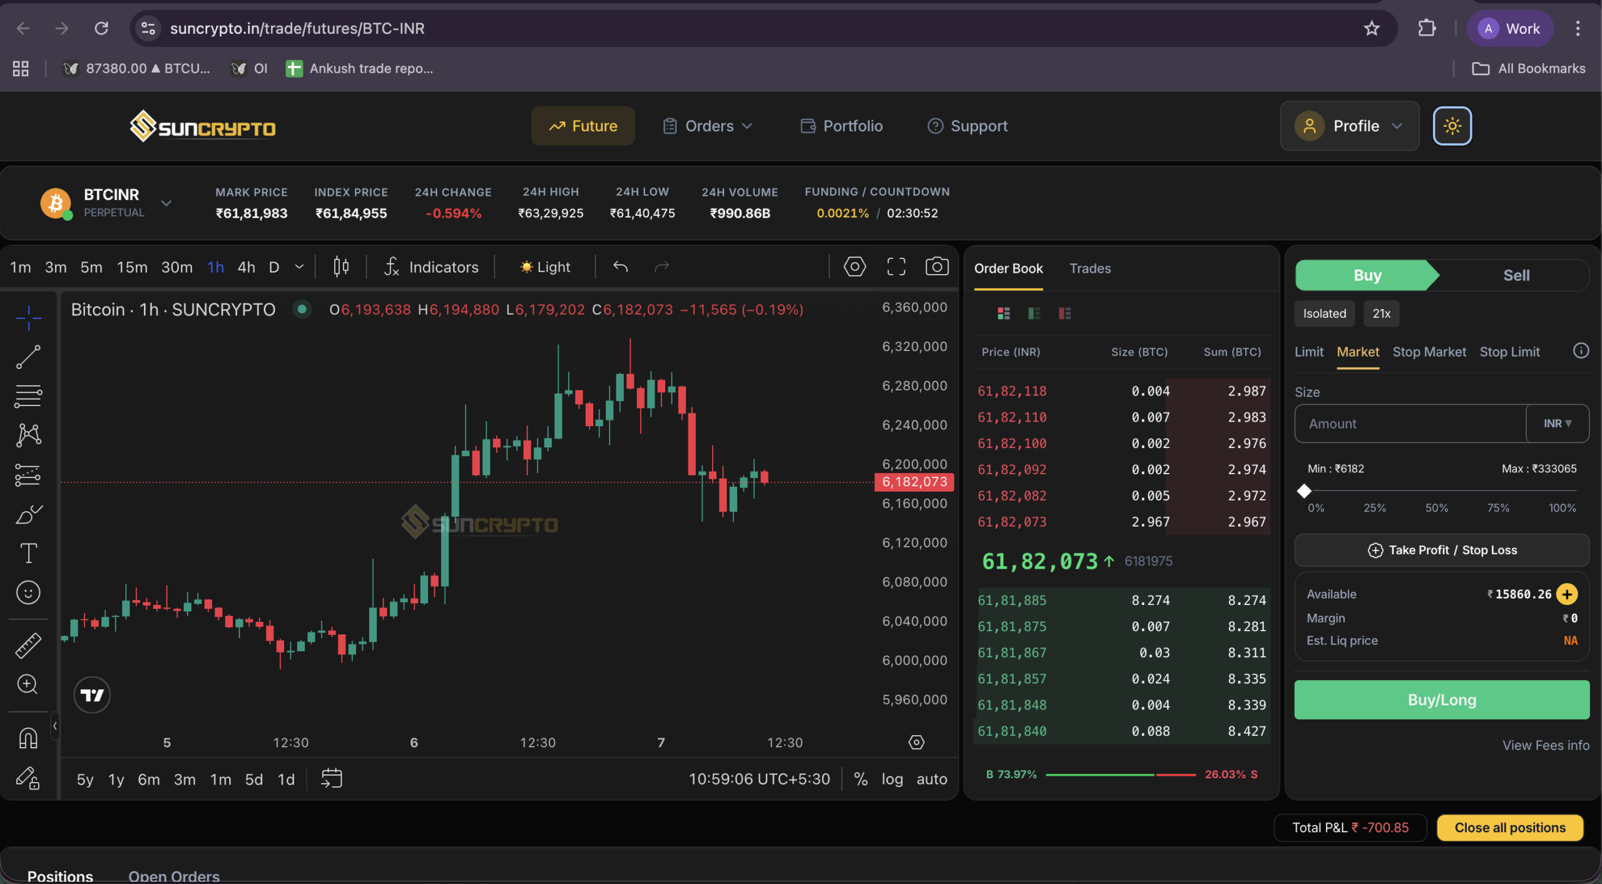Open the Indicators panel
The height and width of the screenshot is (884, 1602).
432,267
